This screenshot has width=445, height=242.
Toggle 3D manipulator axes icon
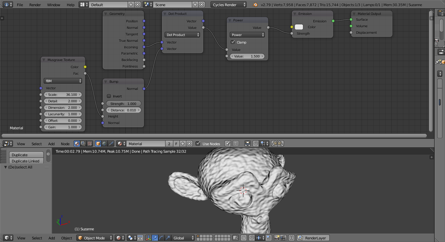point(149,238)
